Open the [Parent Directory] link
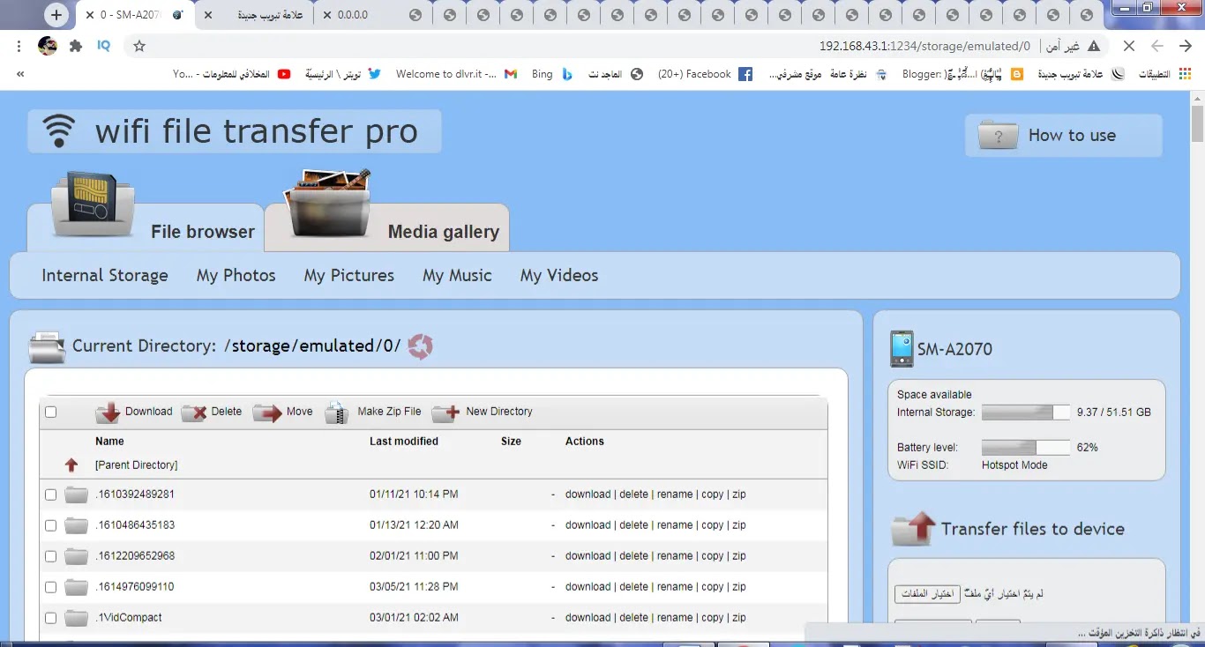This screenshot has width=1205, height=647. pos(137,465)
